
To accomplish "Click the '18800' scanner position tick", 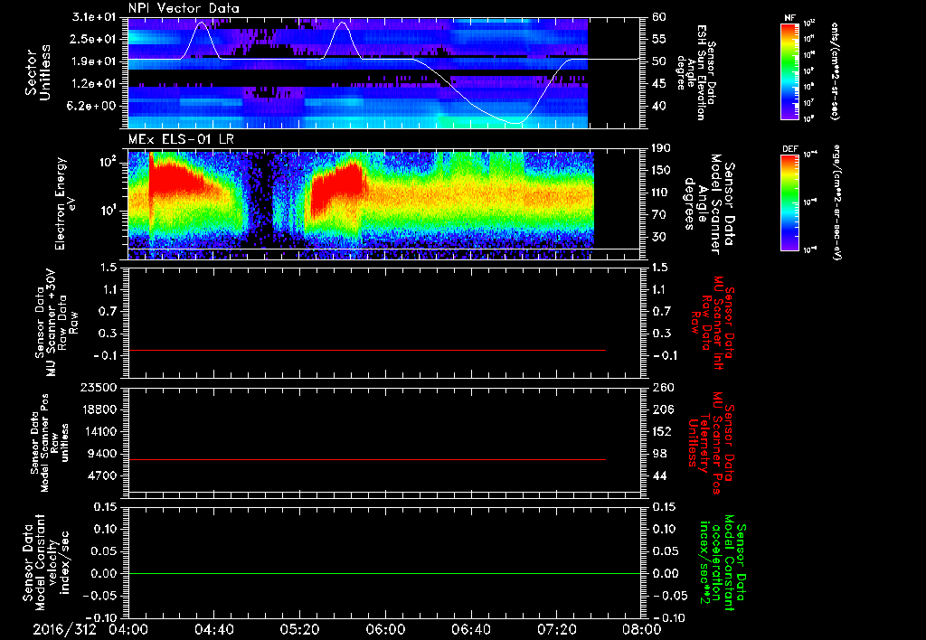I will [98, 409].
